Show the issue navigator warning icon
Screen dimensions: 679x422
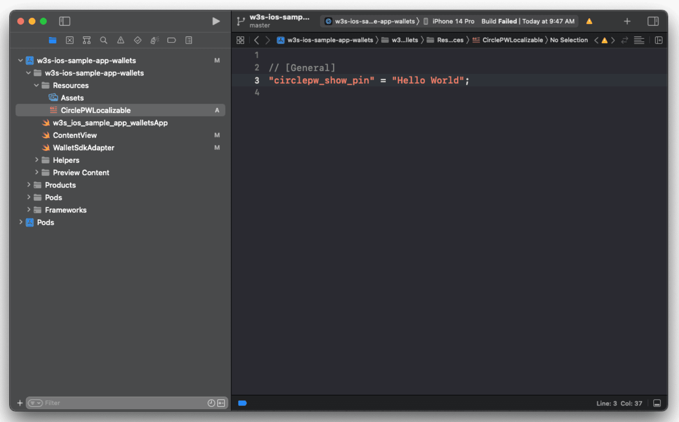tap(120, 40)
